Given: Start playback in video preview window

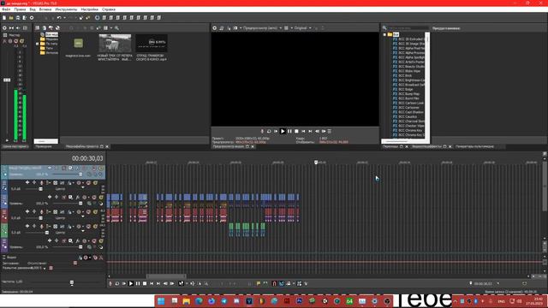Looking at the screenshot, I should click(283, 131).
